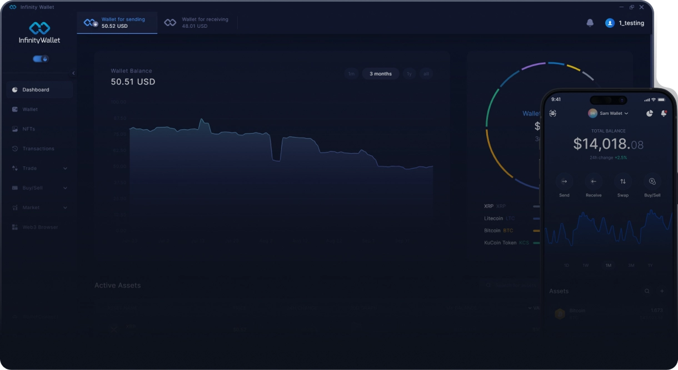Toggle the wallet lock switch under logo
Screen dimensions: 678x370
pos(41,59)
